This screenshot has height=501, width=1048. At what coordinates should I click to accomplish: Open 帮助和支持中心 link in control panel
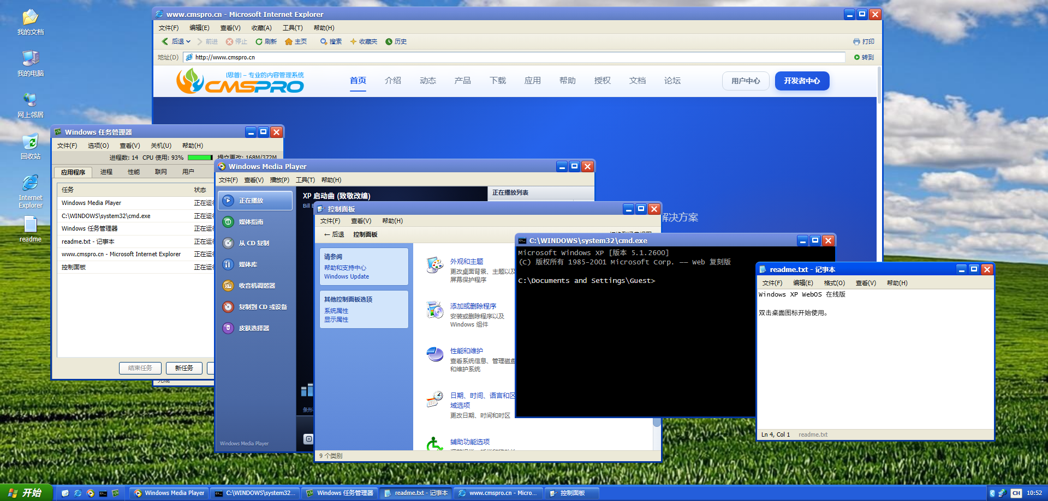[x=345, y=268]
